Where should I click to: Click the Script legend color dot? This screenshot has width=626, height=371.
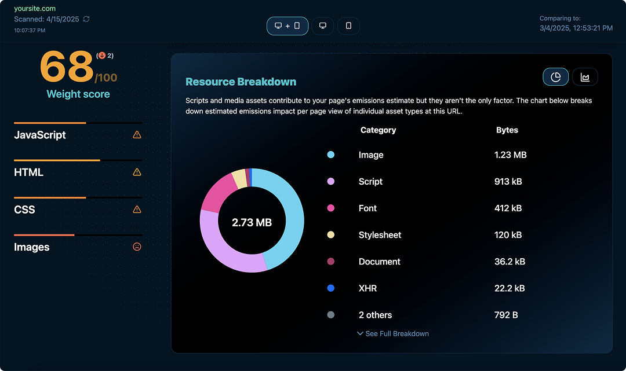(x=330, y=181)
